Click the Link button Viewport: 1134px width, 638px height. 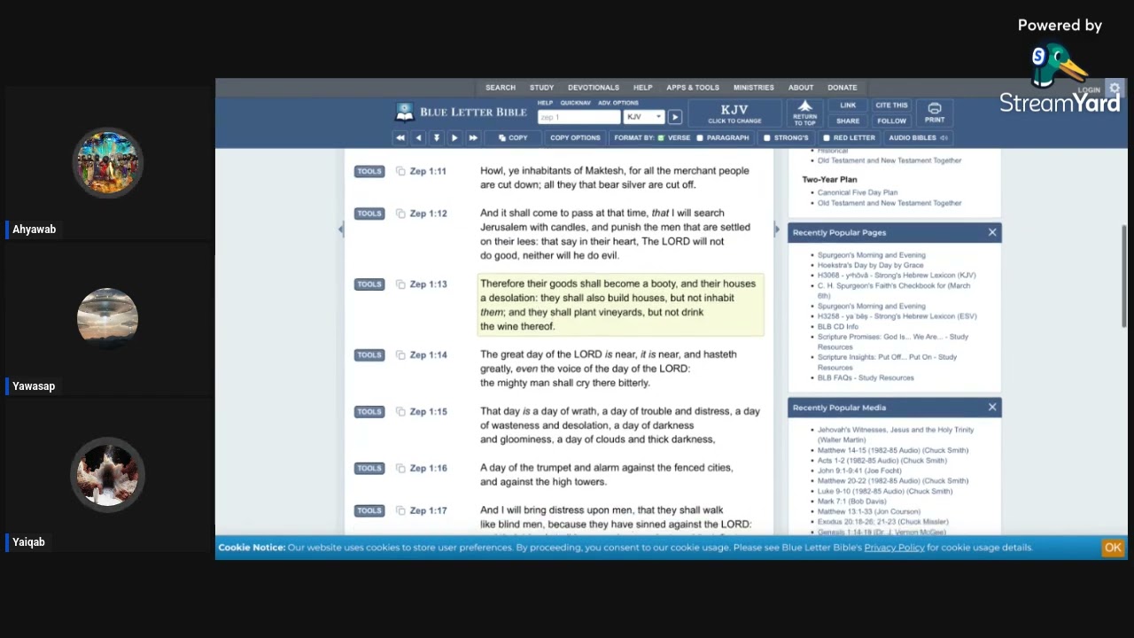pyautogui.click(x=848, y=105)
